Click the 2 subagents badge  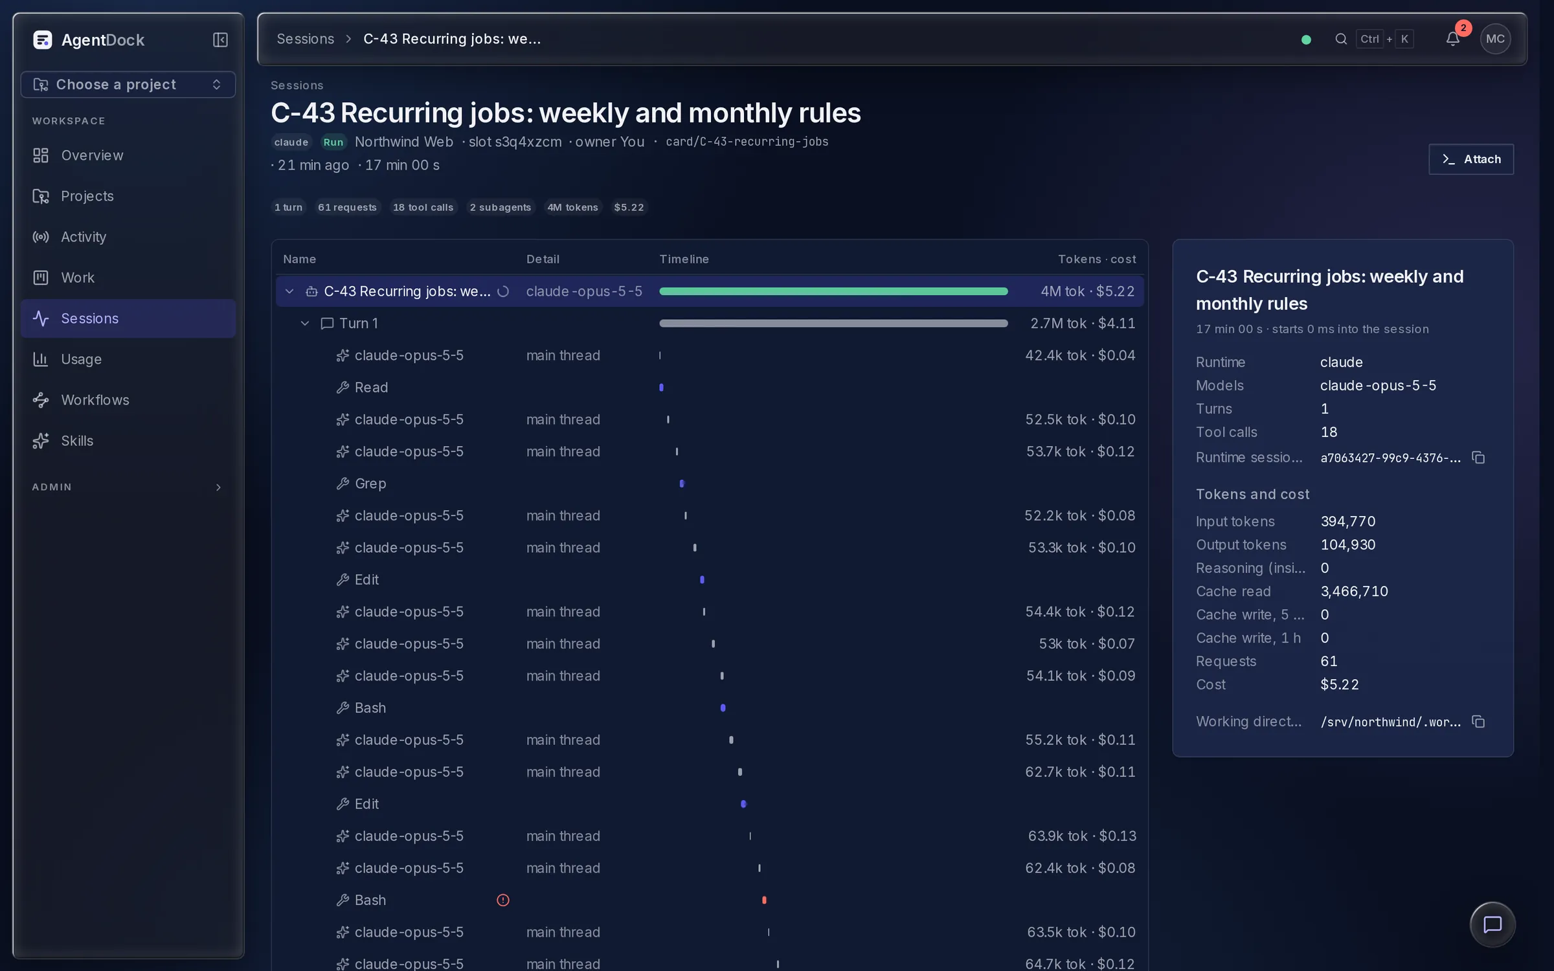500,207
